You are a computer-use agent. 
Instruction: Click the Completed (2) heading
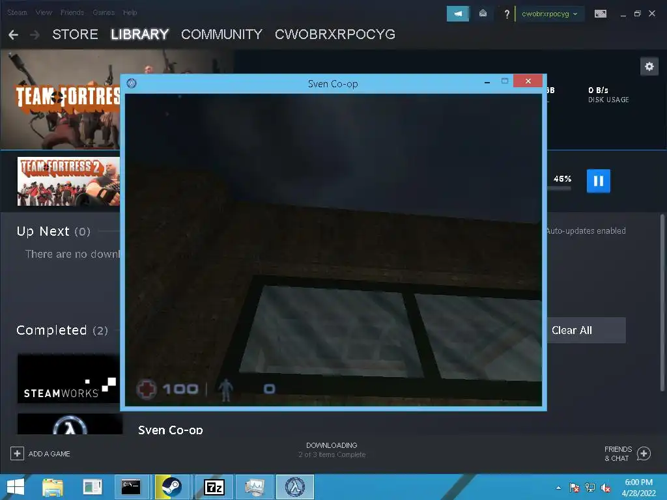coord(62,330)
